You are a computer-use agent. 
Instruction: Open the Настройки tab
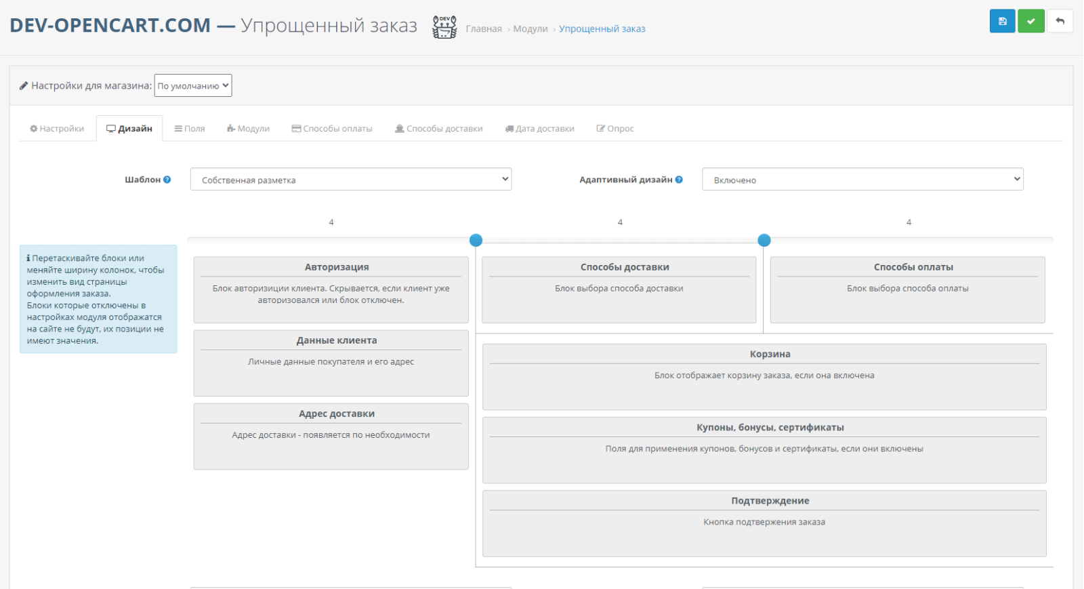[x=57, y=129]
